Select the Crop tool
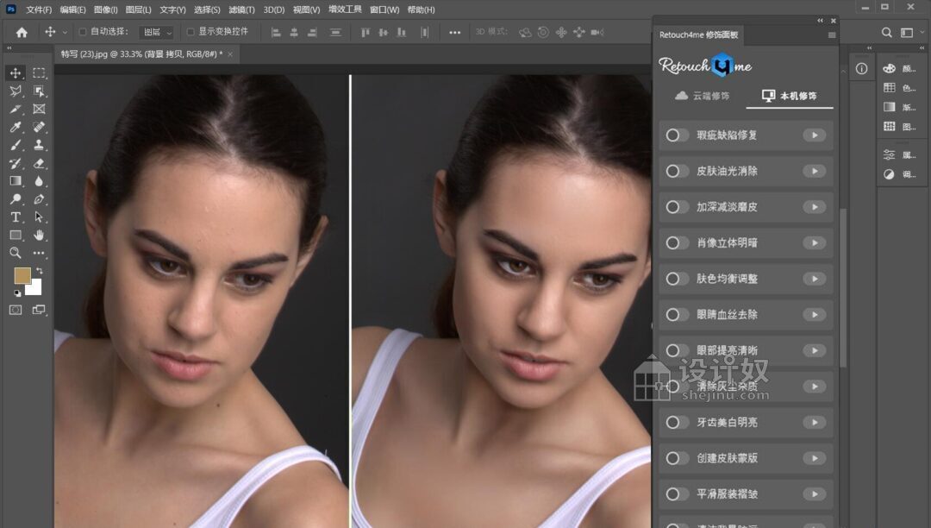Screen dimensions: 931x528 pyautogui.click(x=16, y=110)
